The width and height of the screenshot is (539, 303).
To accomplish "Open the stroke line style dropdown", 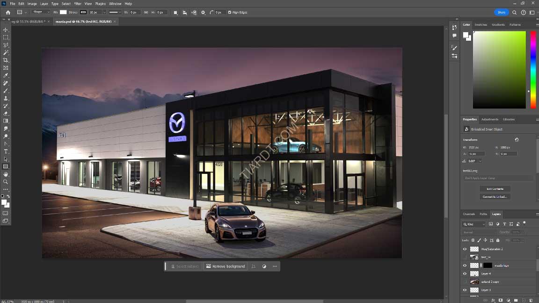I will coord(115,12).
